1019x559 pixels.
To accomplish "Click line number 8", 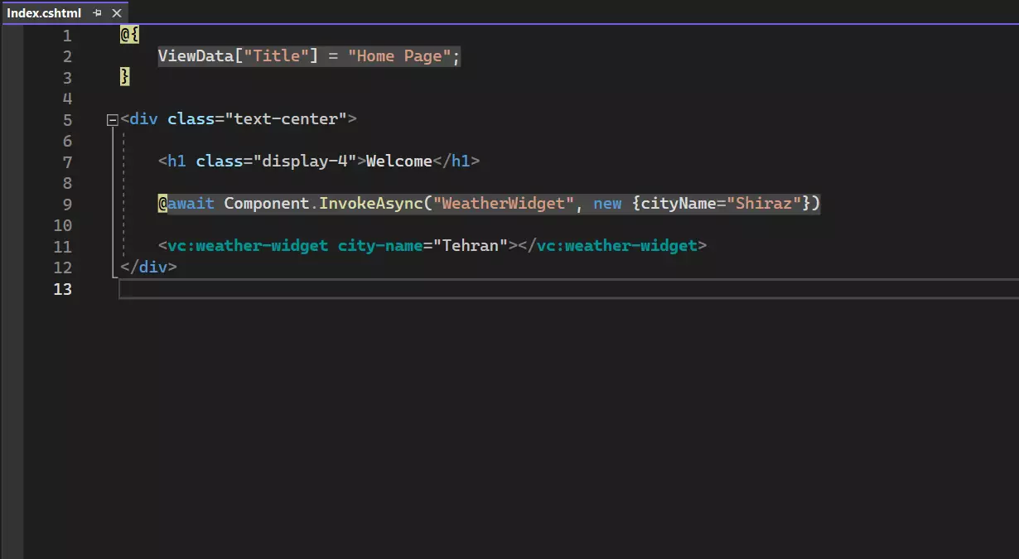I will pos(67,183).
